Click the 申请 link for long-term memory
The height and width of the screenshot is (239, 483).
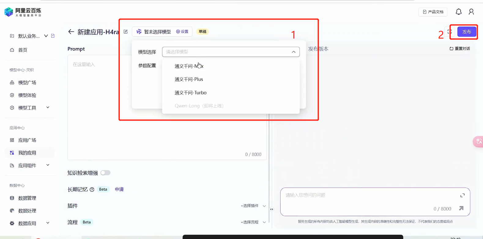point(119,189)
